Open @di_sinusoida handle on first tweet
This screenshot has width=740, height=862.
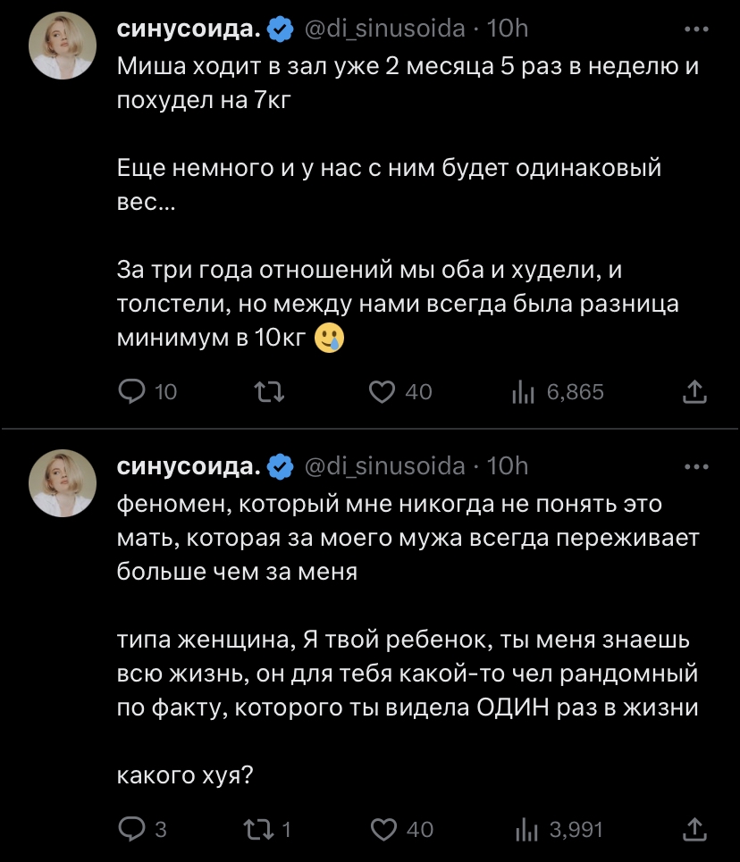(x=385, y=29)
